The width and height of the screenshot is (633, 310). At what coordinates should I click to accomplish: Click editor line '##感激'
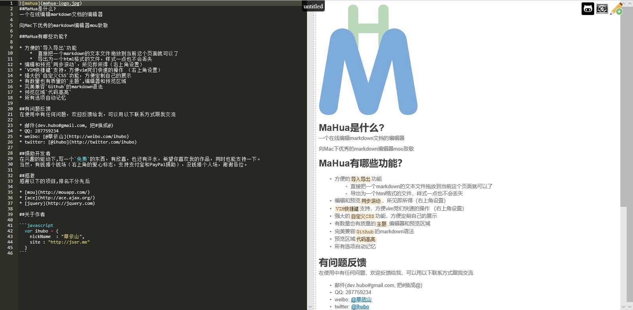click(27, 176)
